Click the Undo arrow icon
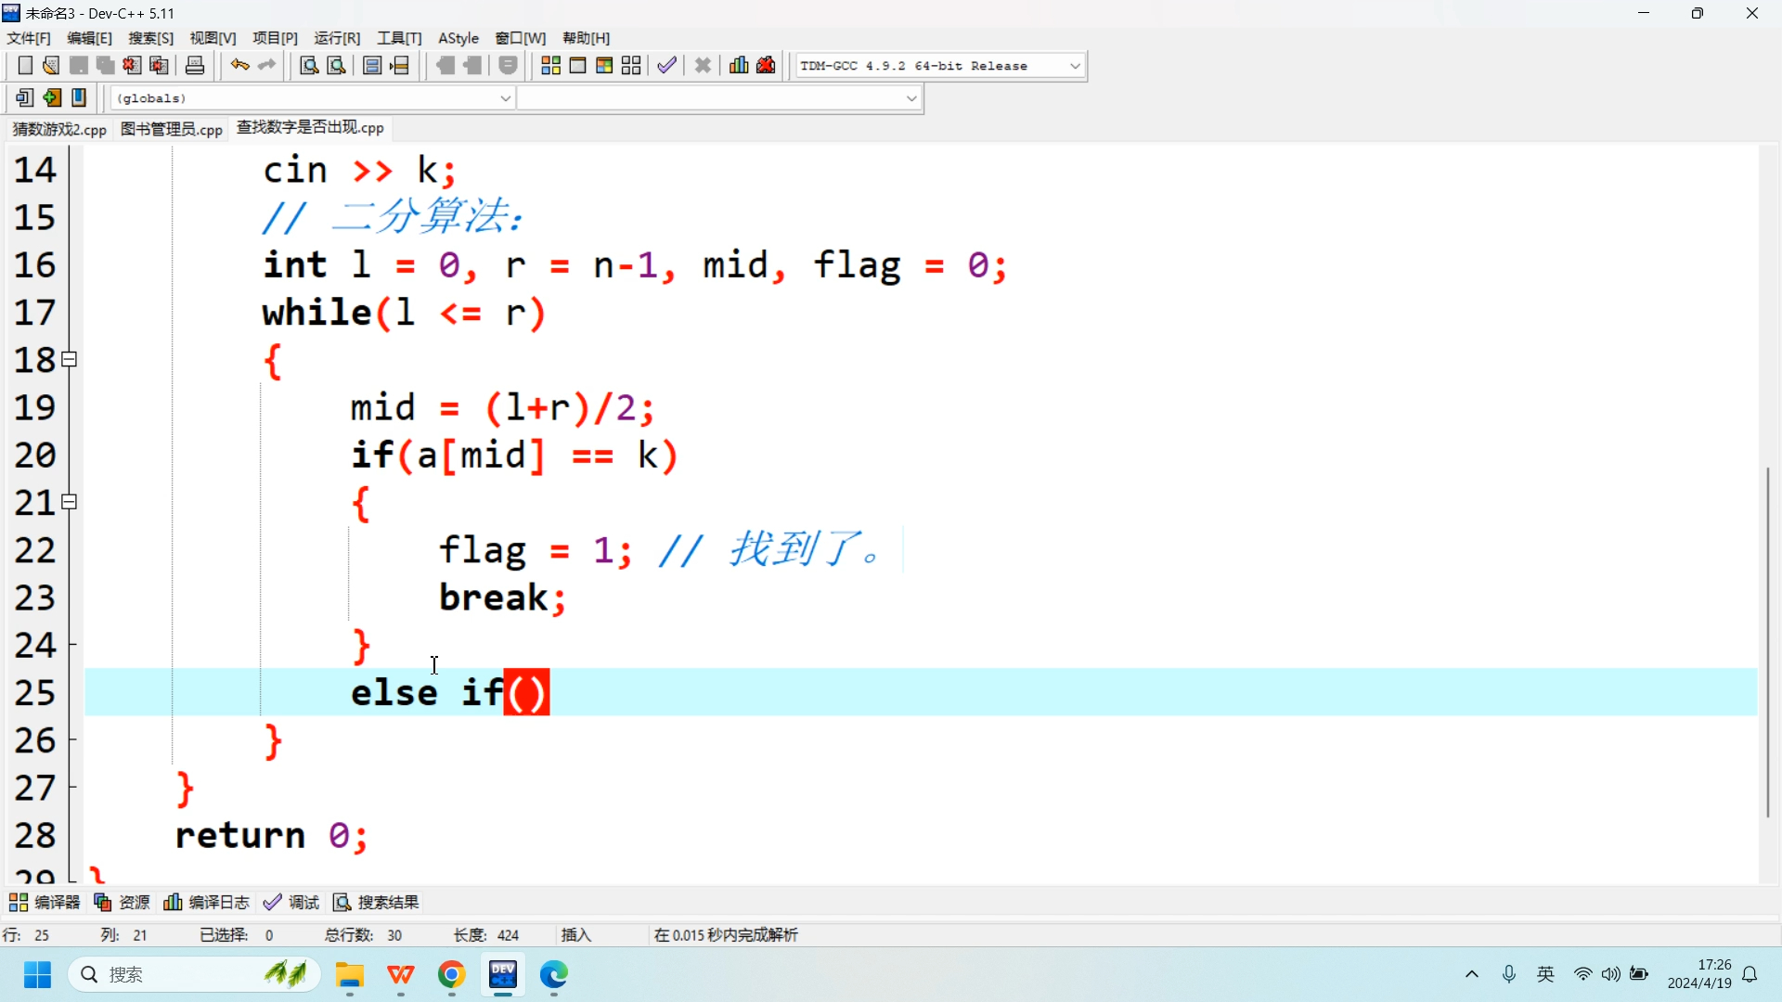Screen dimensions: 1782x1002 (239, 66)
